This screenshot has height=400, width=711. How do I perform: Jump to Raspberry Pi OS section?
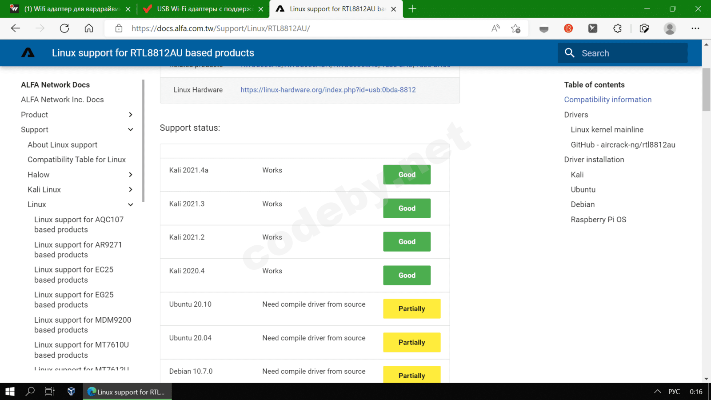599,220
